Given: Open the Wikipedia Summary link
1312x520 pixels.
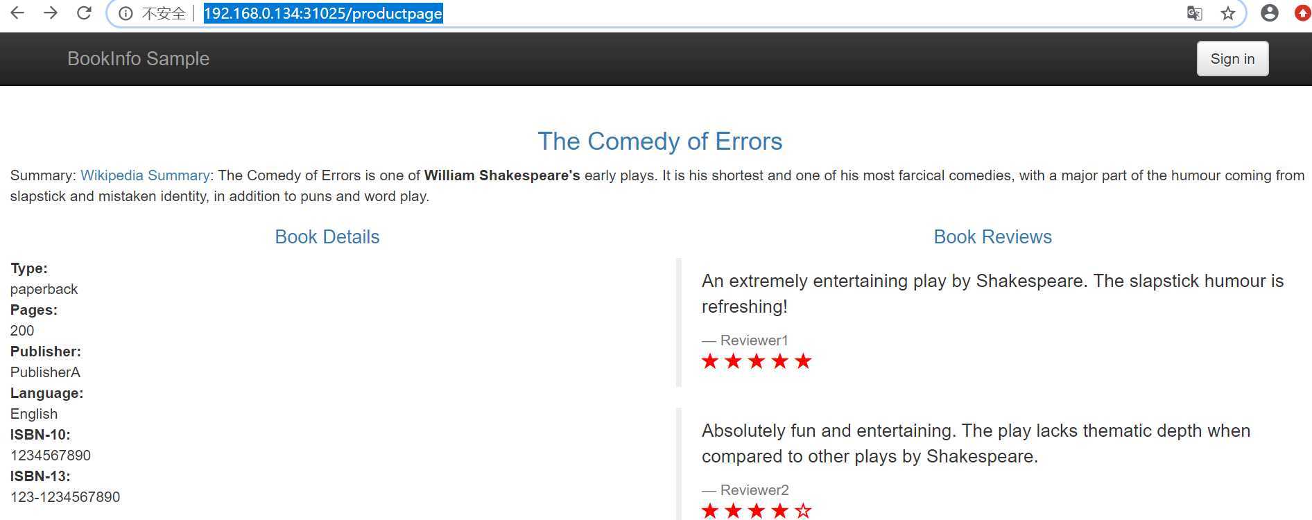Looking at the screenshot, I should (x=145, y=175).
